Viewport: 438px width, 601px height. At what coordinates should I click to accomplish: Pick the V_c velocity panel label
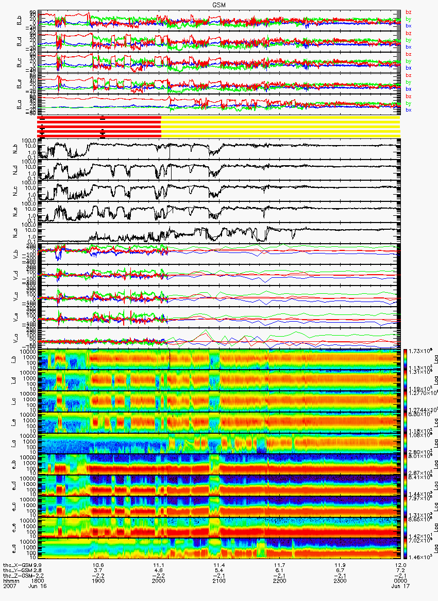[16, 296]
